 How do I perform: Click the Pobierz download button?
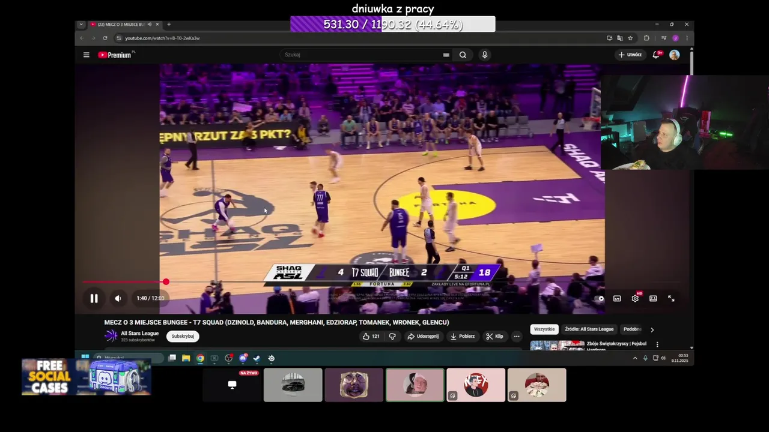463,336
